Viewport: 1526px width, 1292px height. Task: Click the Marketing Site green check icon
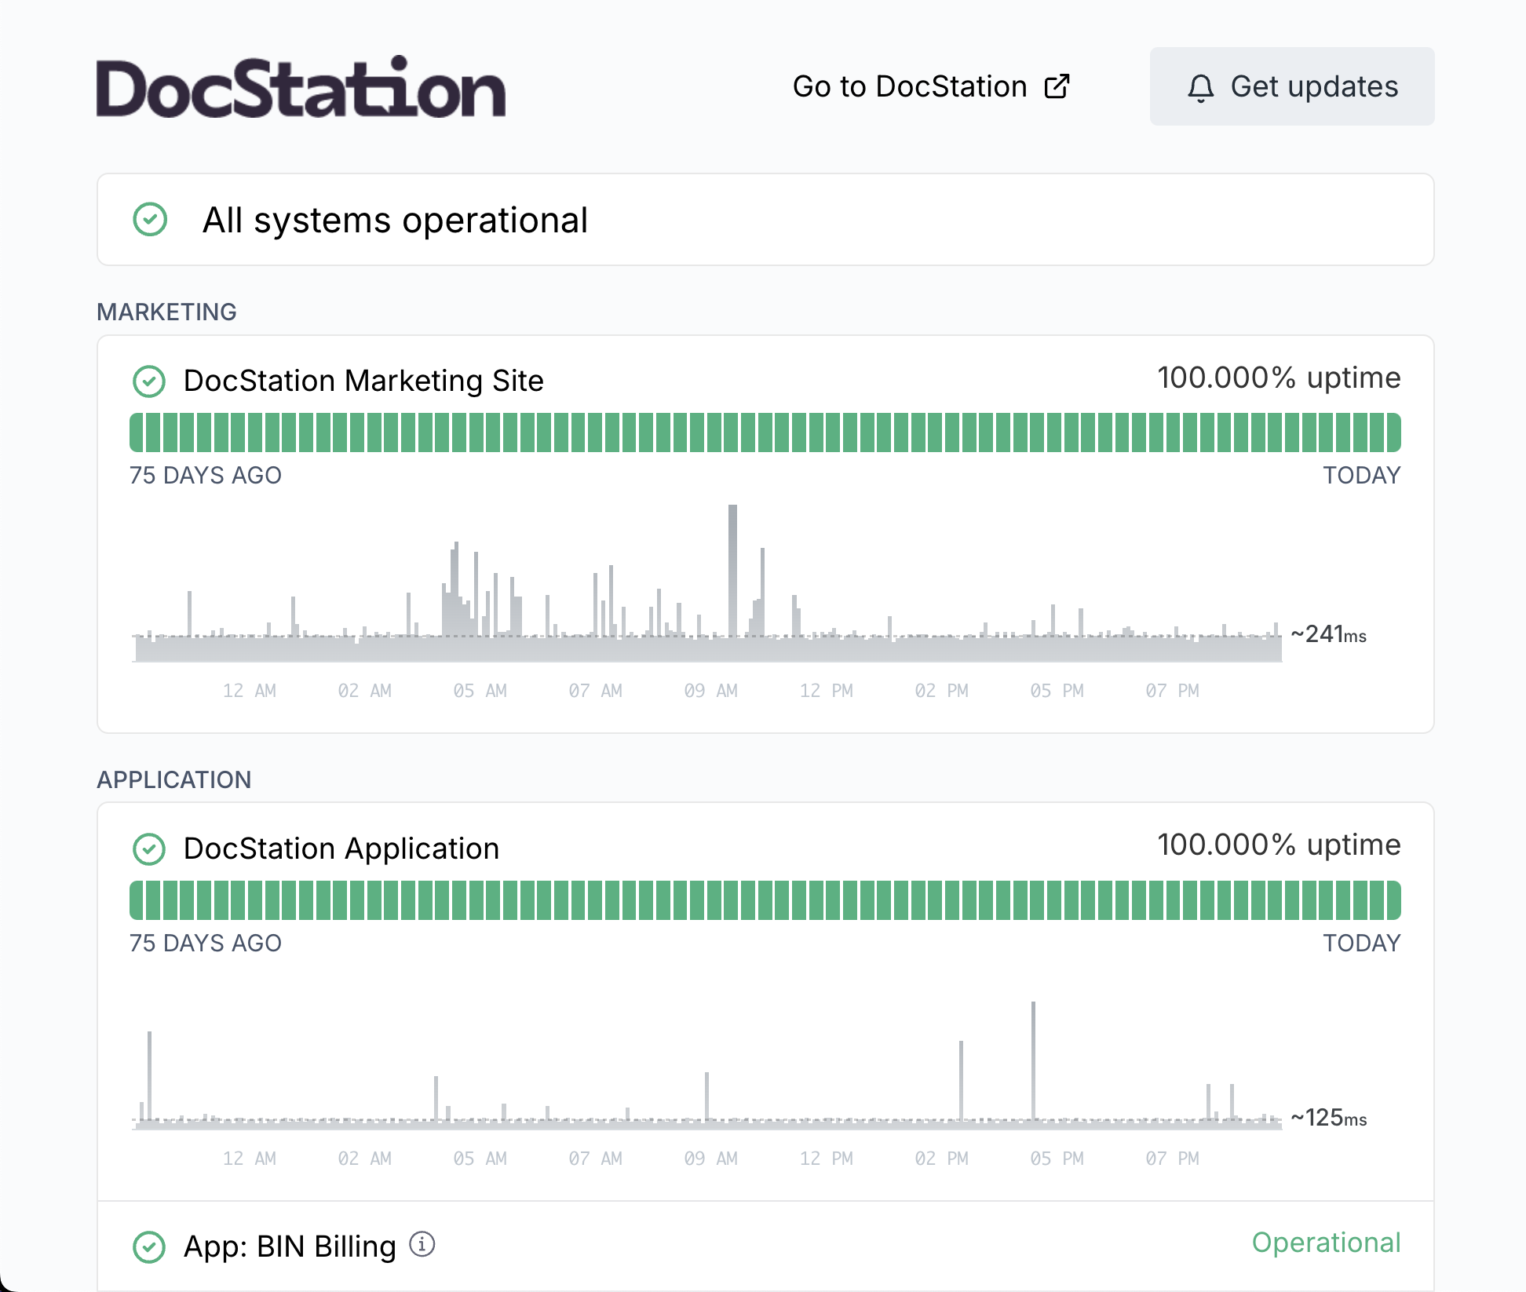[x=149, y=381]
